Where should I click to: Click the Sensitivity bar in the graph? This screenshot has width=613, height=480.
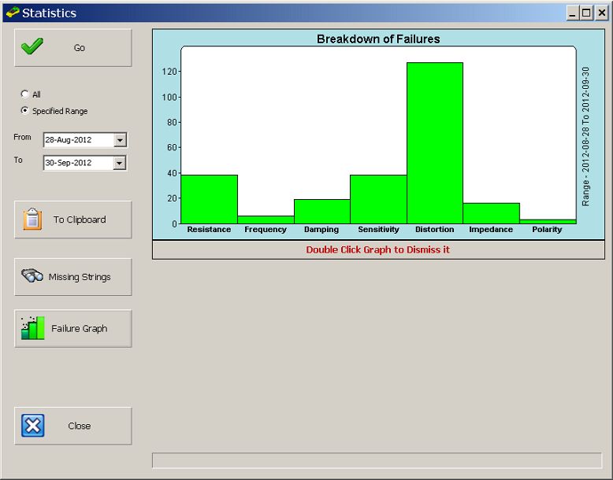point(378,199)
